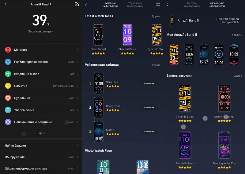The height and width of the screenshot is (174, 245).
Task: Tap the red Магазин icon
Action: coord(8,50)
